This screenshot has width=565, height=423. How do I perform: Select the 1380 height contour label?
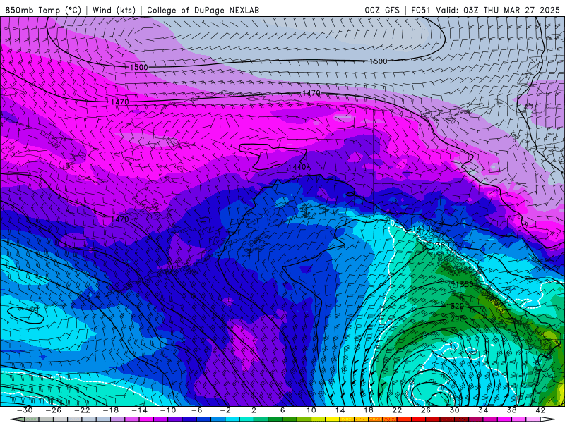[x=441, y=245]
